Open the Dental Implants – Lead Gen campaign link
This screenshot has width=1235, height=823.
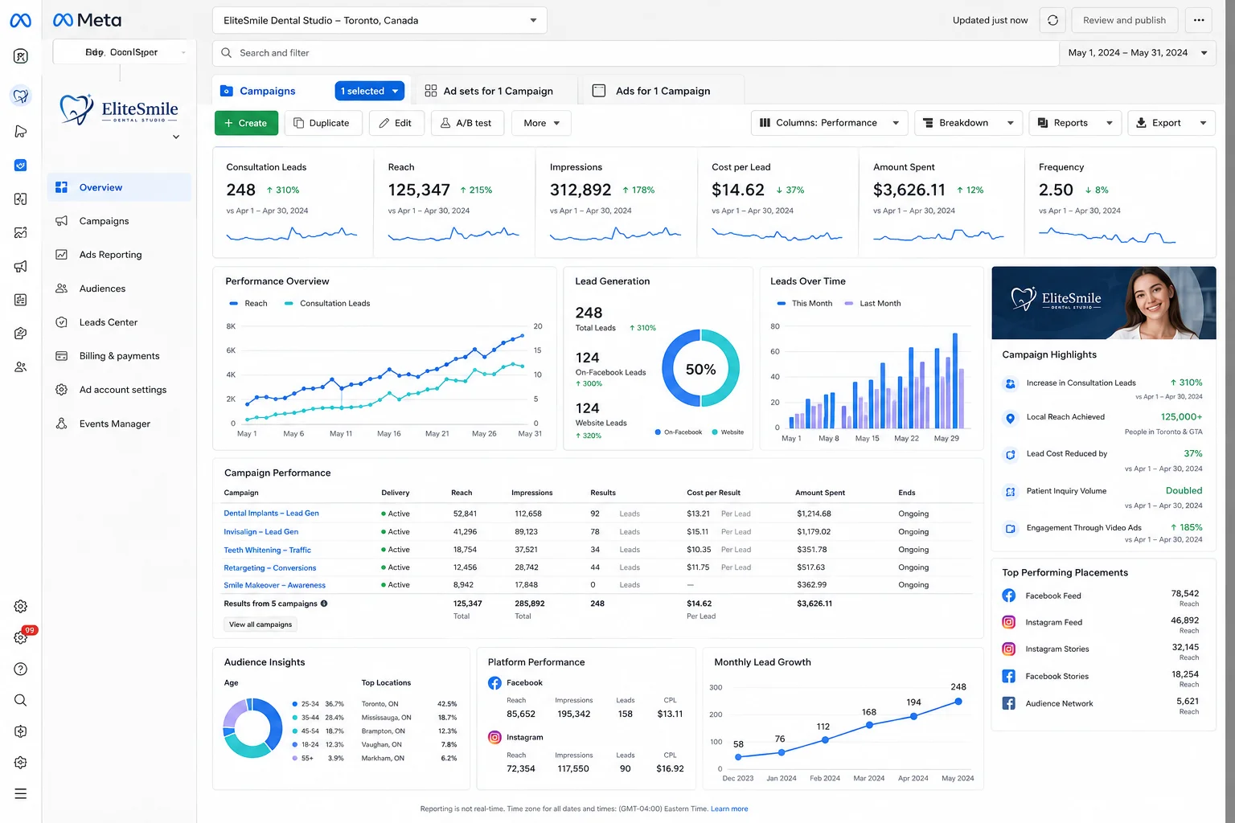coord(271,514)
